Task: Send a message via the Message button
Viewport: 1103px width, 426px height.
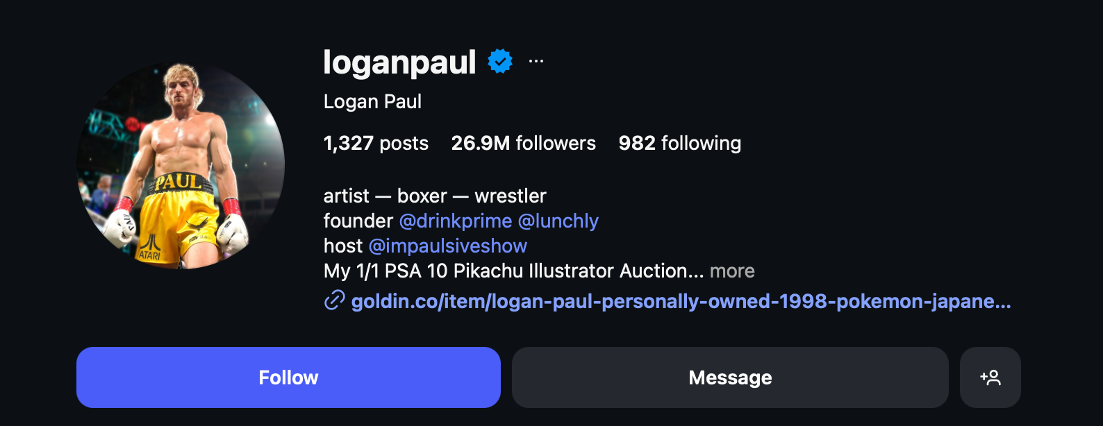Action: point(730,377)
